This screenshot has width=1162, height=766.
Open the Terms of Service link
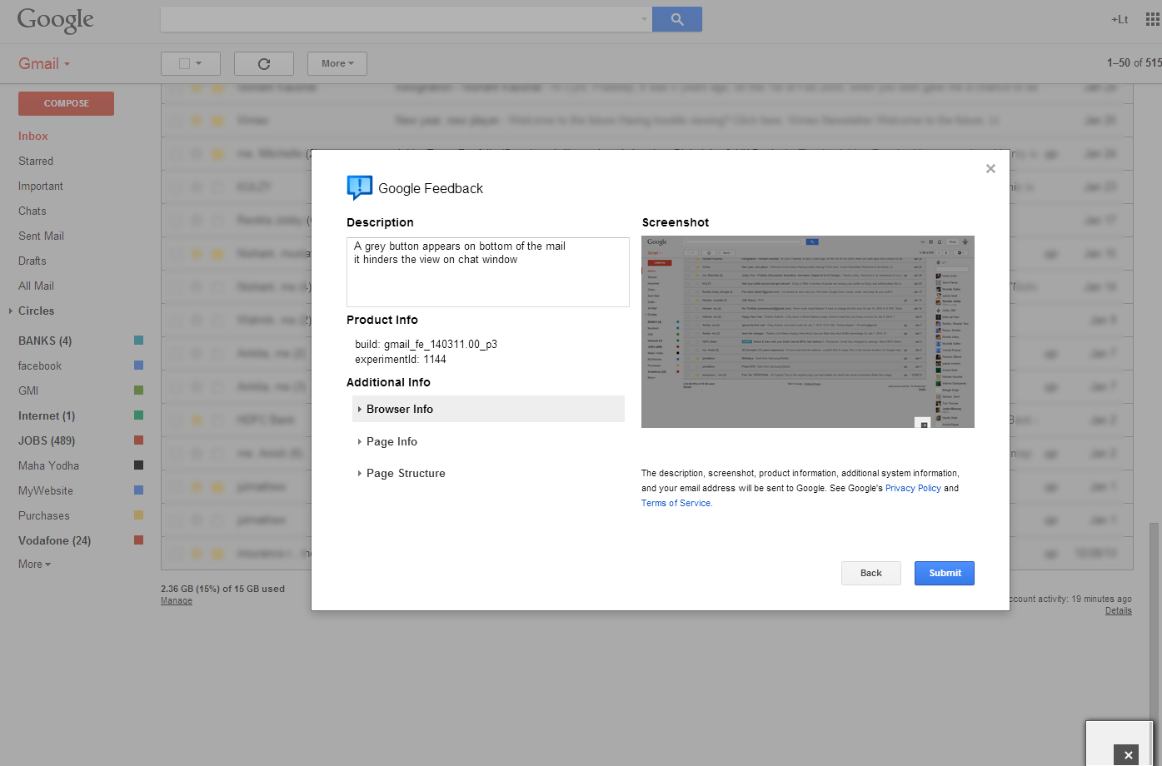point(676,503)
